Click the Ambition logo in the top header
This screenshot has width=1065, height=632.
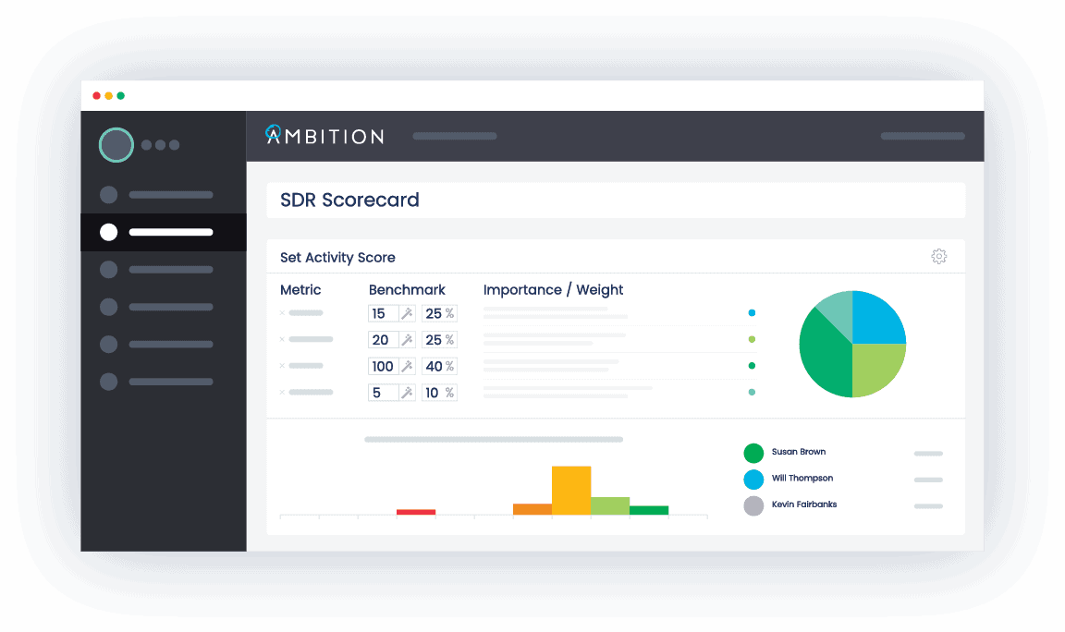324,135
